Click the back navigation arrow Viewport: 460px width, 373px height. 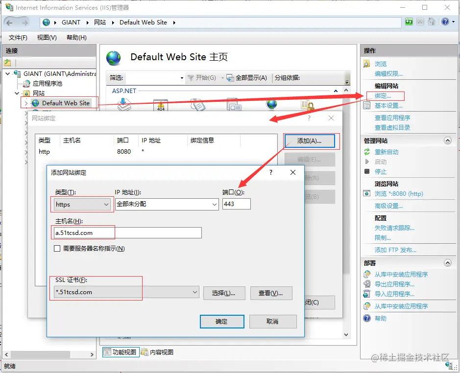coord(9,23)
